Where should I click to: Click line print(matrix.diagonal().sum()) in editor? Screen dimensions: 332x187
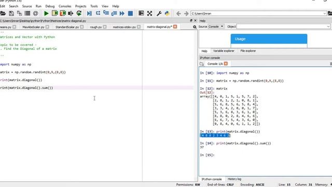tap(26, 88)
